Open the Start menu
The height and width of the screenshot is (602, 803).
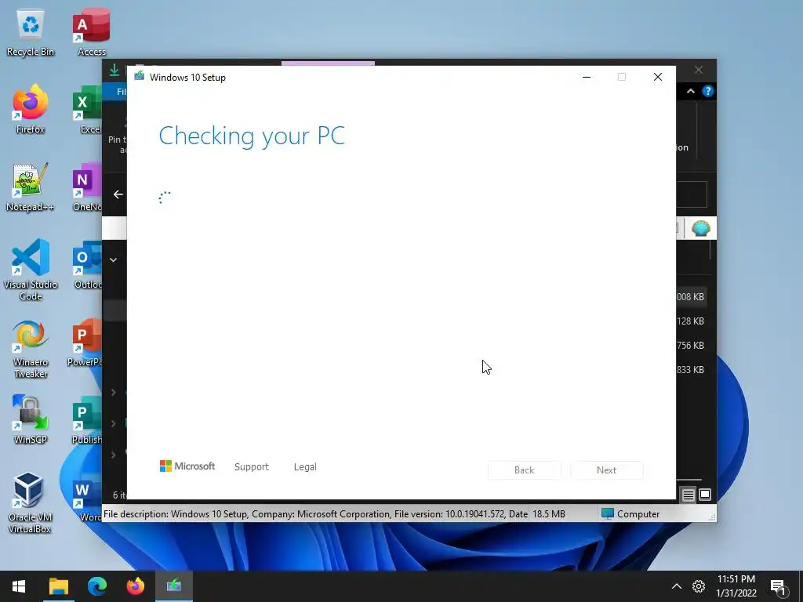tap(19, 586)
